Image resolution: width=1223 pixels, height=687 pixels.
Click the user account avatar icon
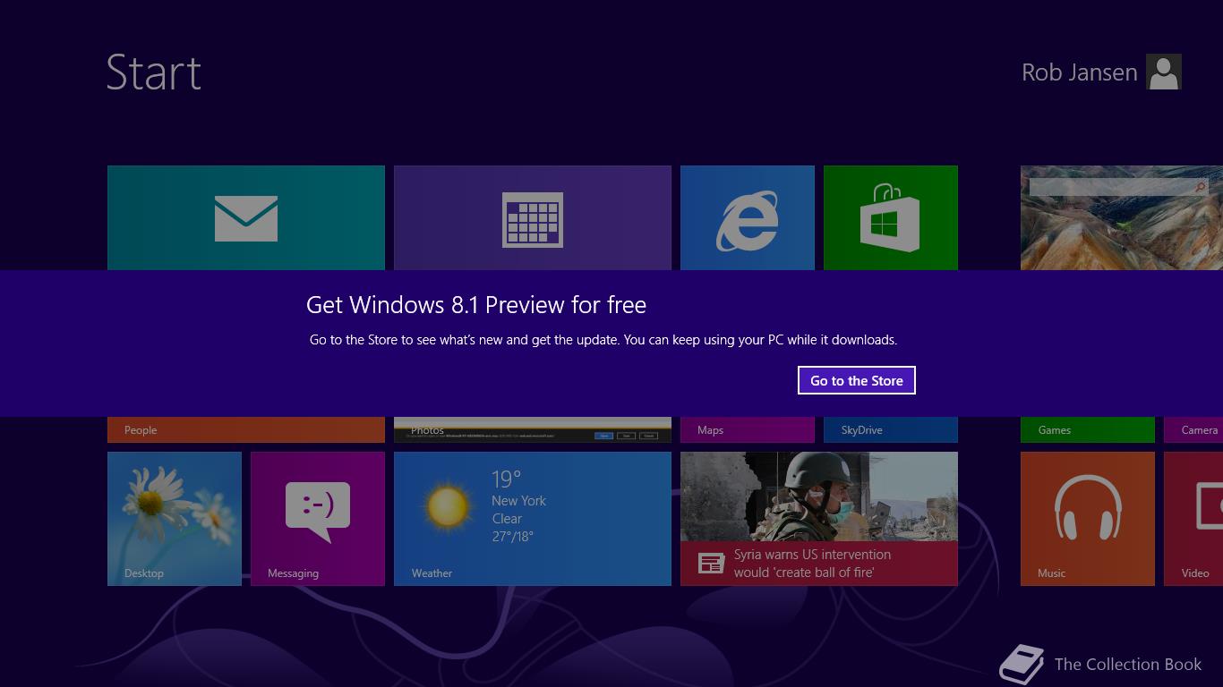coord(1164,72)
